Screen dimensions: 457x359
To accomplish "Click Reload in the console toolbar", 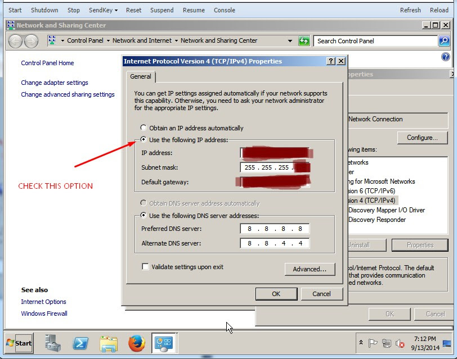I will 439,10.
